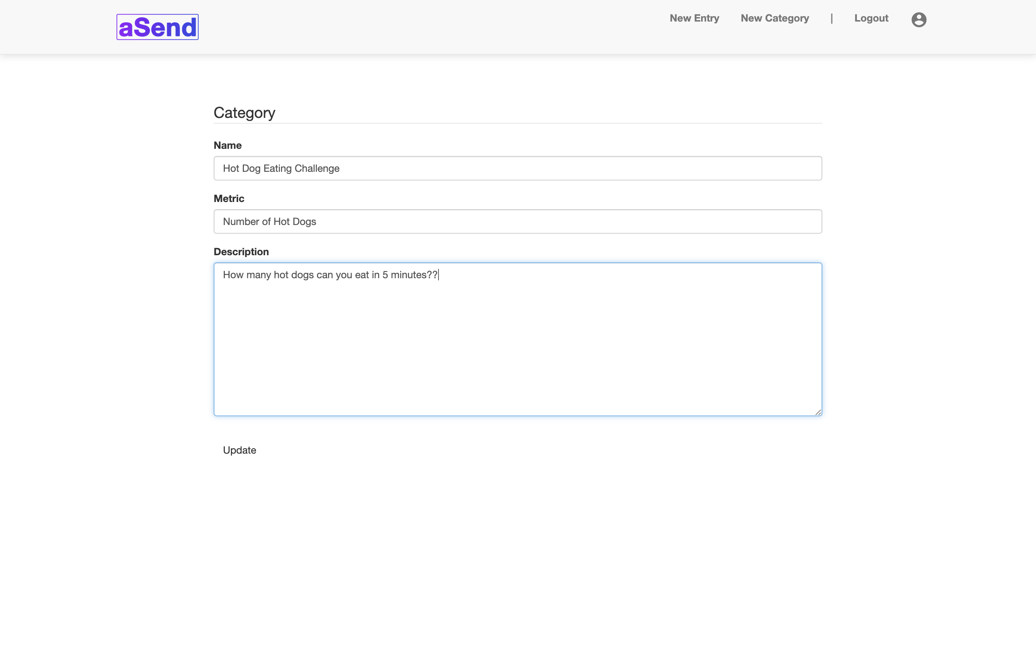
Task: Click the aSend logo
Action: 157,27
